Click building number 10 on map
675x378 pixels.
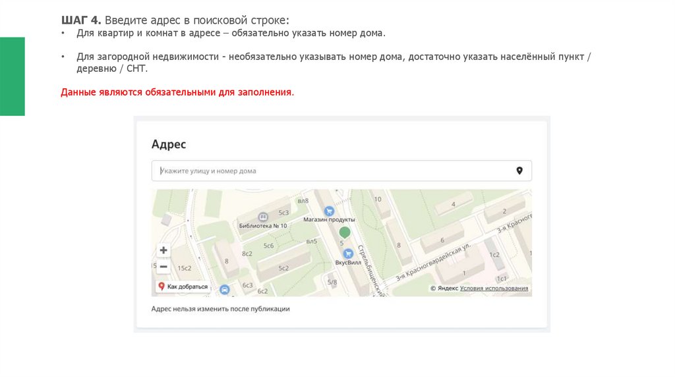(378, 199)
